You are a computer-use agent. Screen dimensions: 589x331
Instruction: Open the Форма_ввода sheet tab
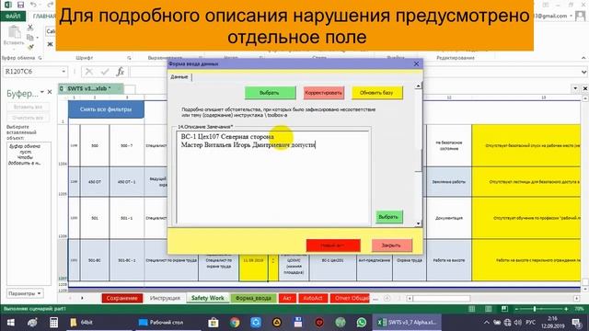tap(253, 298)
